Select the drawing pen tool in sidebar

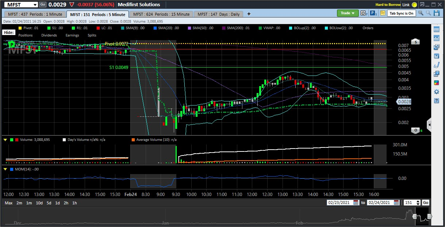[436, 65]
